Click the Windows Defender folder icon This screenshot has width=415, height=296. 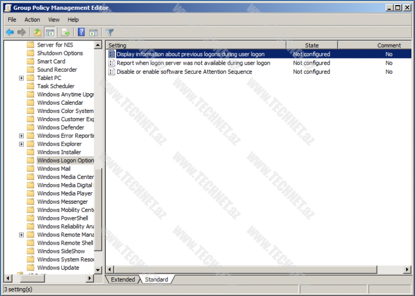click(31, 128)
